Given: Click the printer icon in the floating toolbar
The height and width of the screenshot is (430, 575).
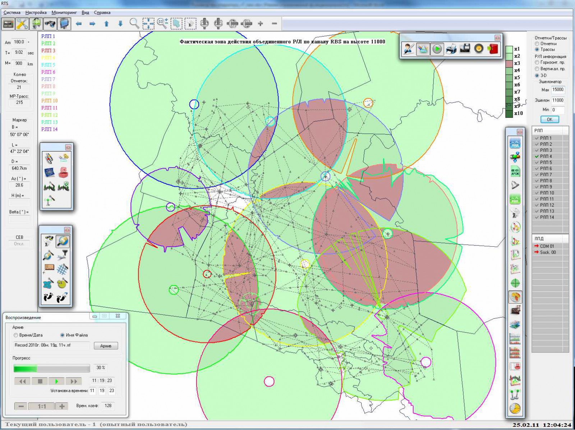Looking at the screenshot, I should point(451,49).
